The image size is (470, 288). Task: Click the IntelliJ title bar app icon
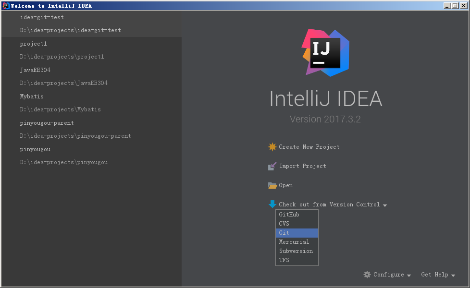[x=6, y=6]
